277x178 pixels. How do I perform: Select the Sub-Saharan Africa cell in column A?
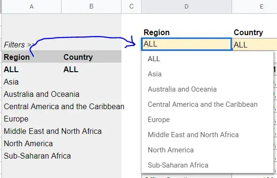coord(32,156)
